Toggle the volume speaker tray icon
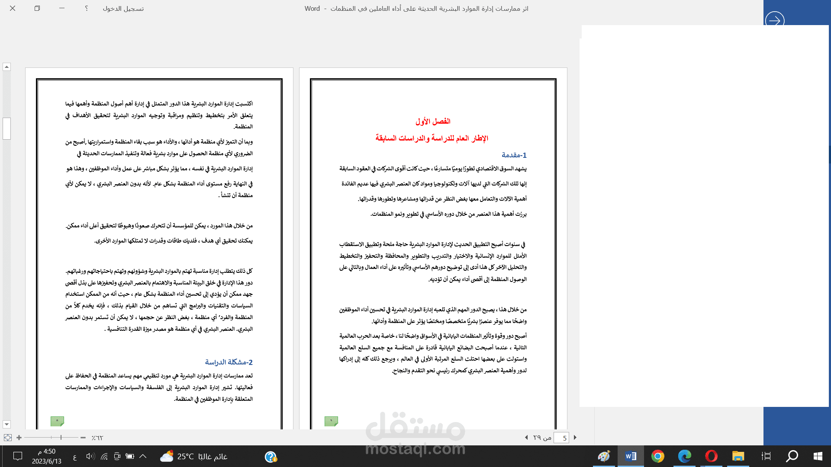Image resolution: width=831 pixels, height=467 pixels. [x=90, y=456]
